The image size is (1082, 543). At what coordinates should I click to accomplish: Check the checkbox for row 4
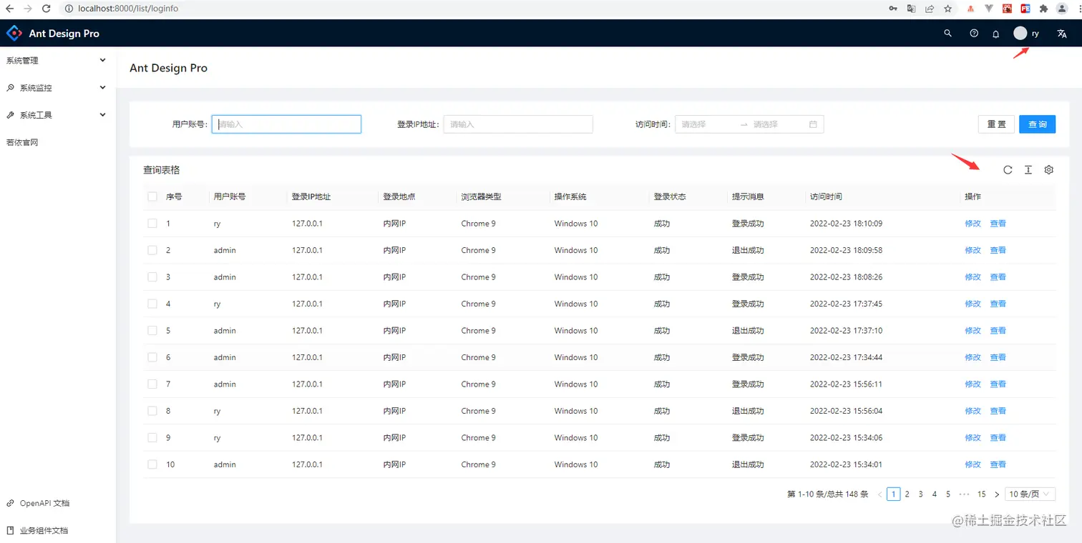pyautogui.click(x=152, y=304)
